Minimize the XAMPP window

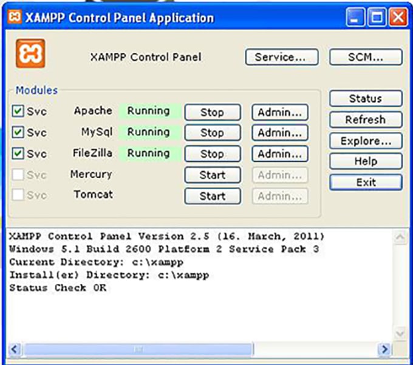click(355, 17)
